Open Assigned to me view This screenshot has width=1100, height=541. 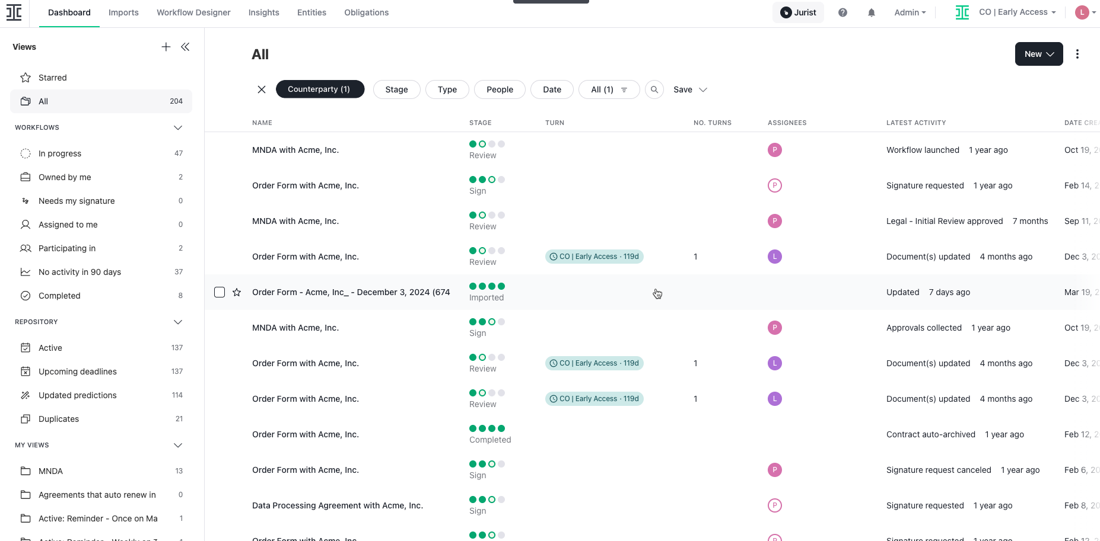[x=101, y=225]
